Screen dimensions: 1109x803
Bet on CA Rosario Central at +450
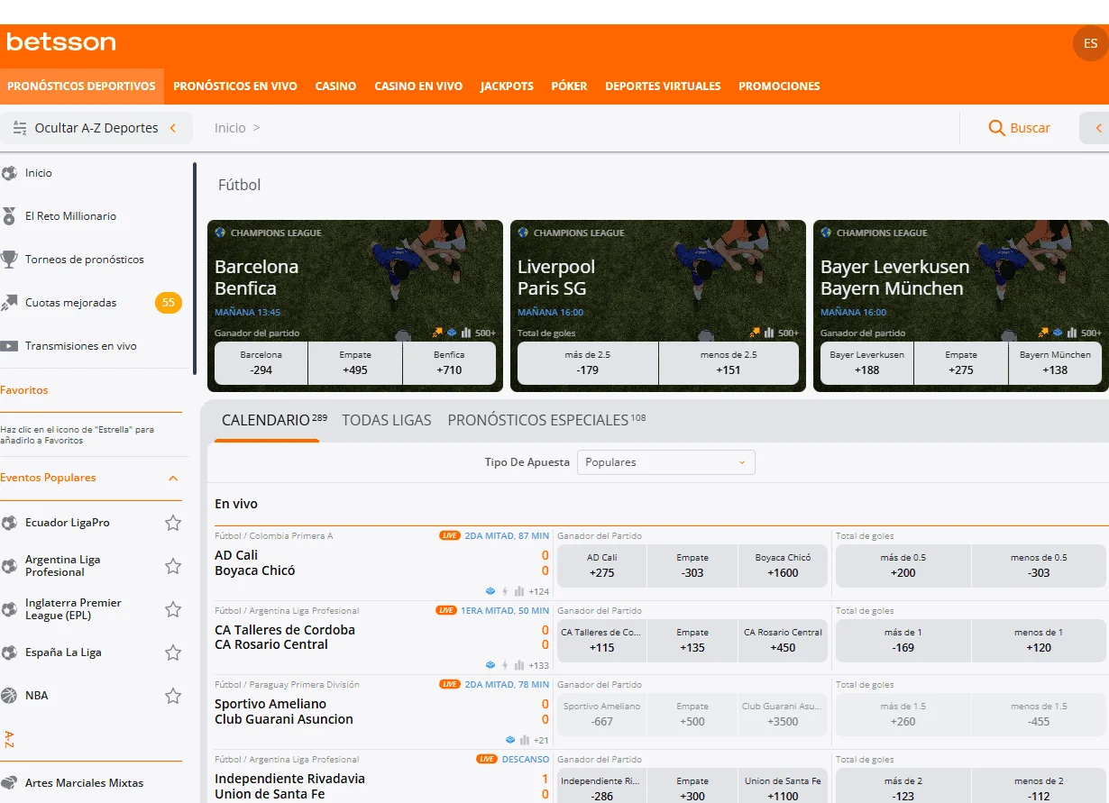point(783,641)
